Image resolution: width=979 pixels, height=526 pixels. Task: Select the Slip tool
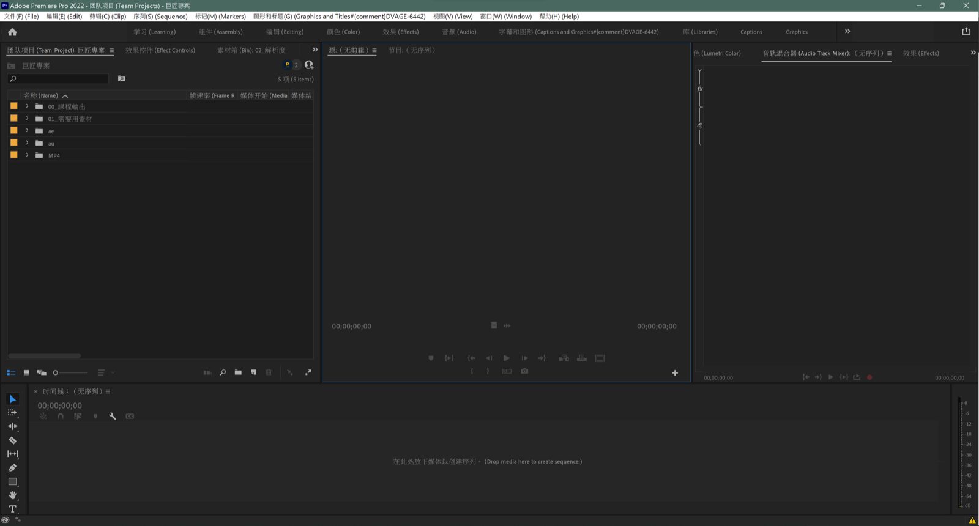12,454
